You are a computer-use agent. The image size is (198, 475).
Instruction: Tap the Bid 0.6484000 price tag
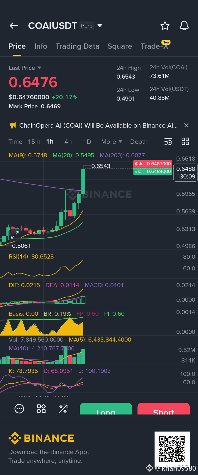(x=153, y=171)
